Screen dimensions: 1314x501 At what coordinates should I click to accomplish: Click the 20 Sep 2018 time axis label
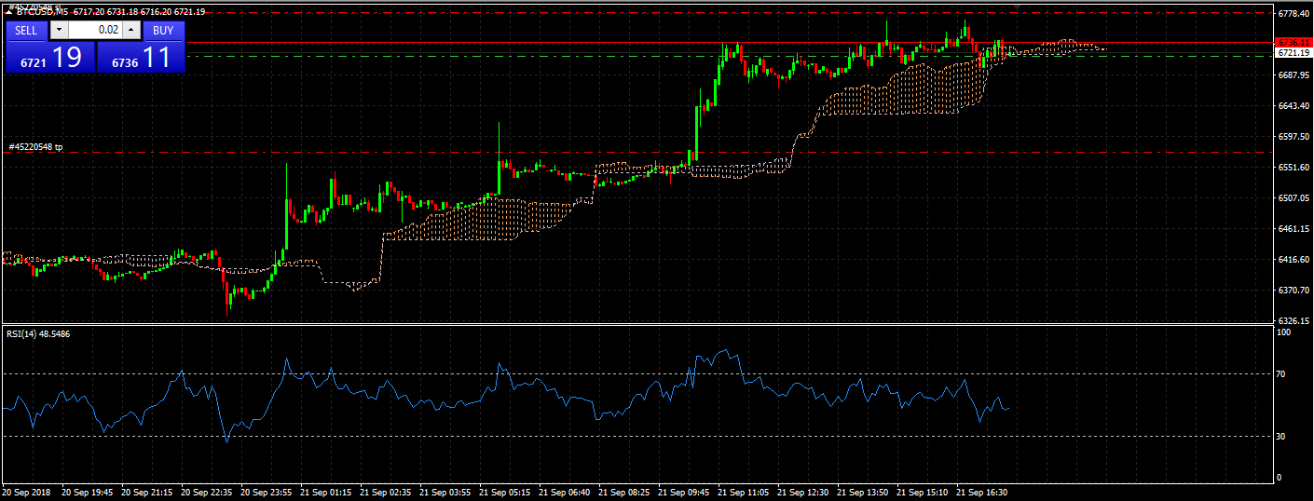[x=26, y=492]
